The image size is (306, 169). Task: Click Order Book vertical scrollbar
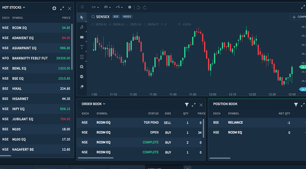203,128
